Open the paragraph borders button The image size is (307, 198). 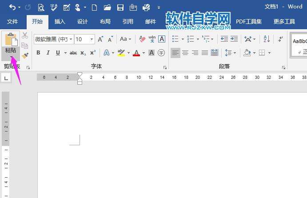(262, 53)
